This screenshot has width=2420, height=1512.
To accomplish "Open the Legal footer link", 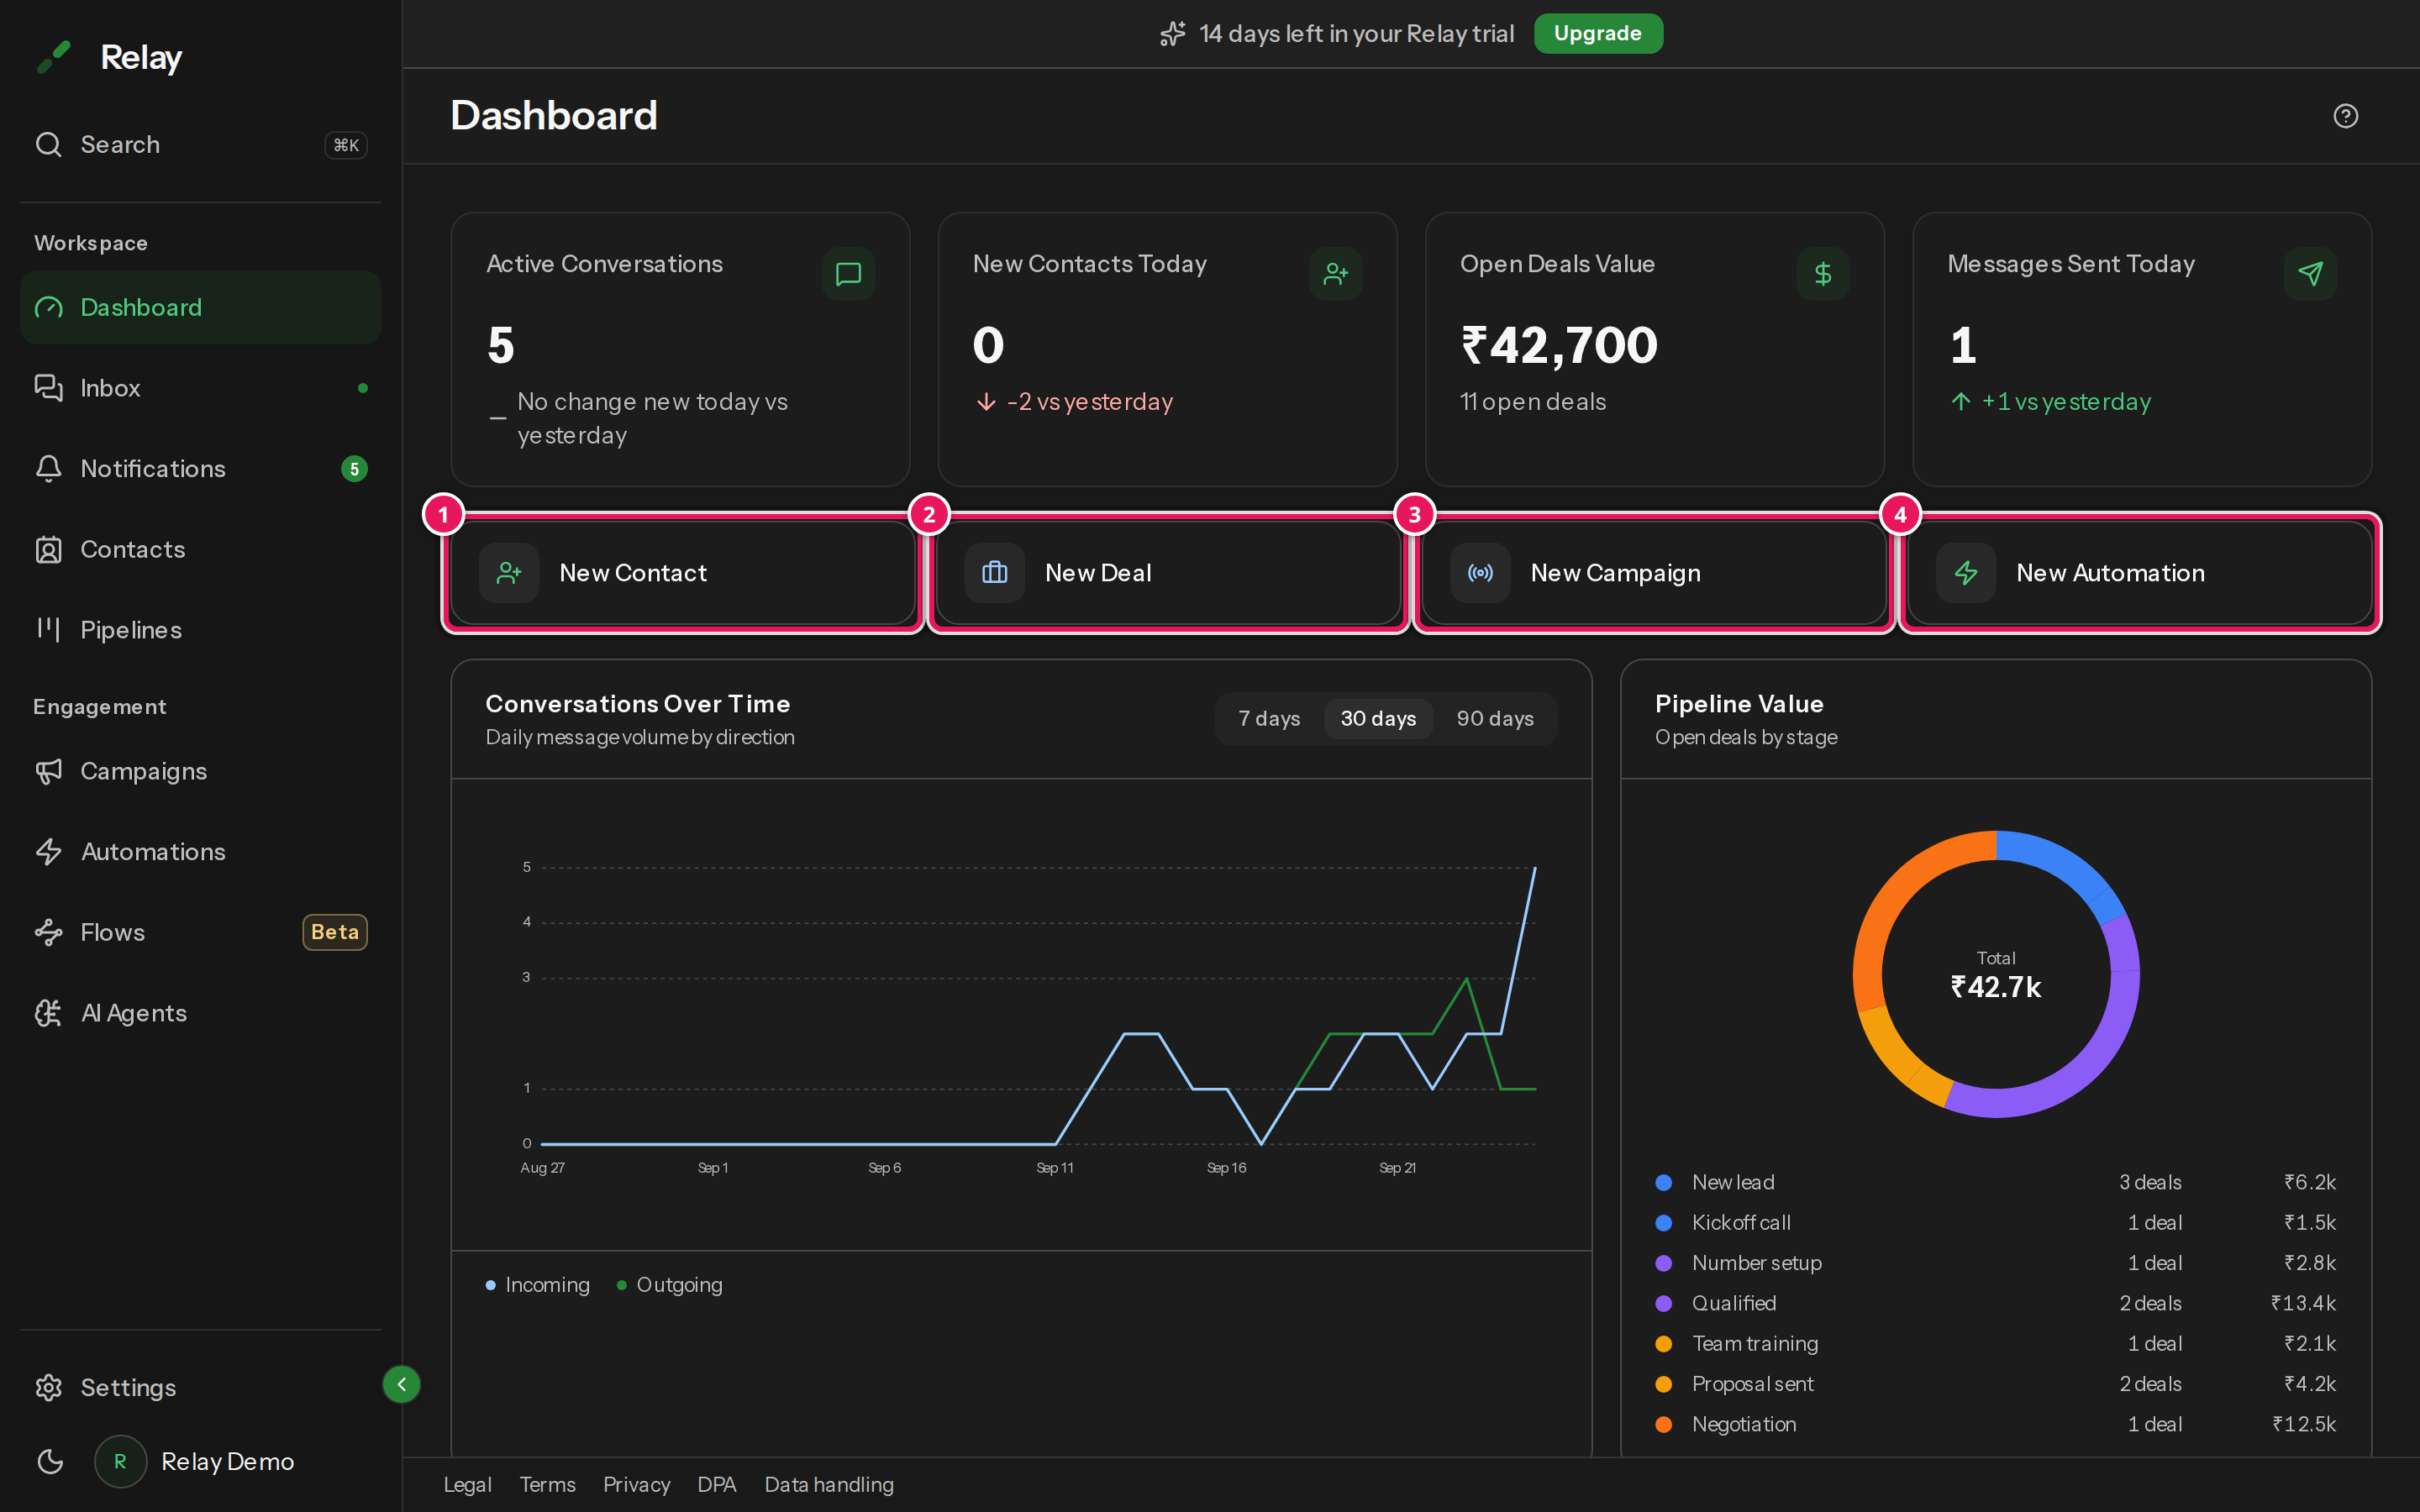I will click(x=468, y=1485).
